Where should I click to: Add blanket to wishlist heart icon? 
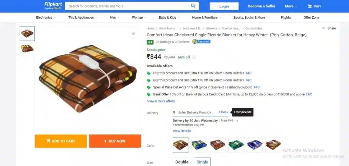133,34
